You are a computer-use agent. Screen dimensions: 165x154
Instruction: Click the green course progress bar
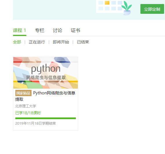pos(45,118)
